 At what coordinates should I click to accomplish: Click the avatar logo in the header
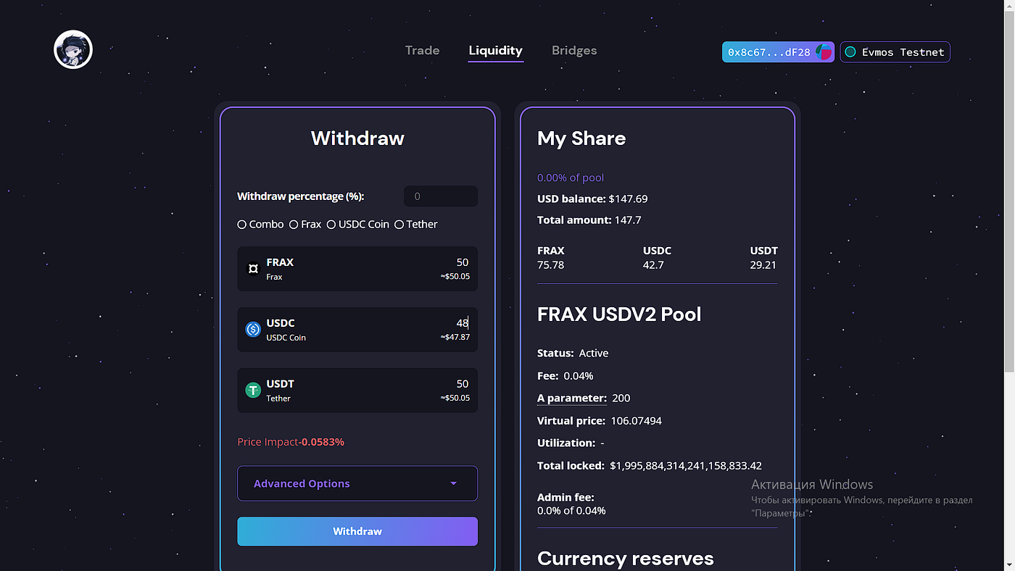pos(73,49)
